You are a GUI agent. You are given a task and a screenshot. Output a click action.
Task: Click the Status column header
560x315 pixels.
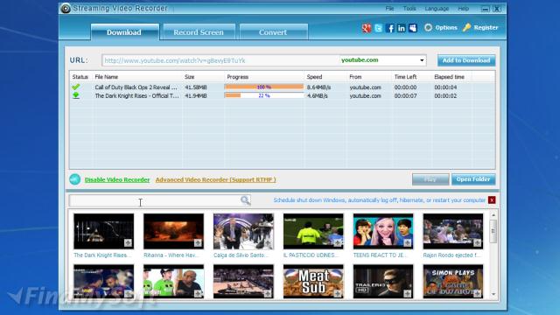pyautogui.click(x=80, y=77)
